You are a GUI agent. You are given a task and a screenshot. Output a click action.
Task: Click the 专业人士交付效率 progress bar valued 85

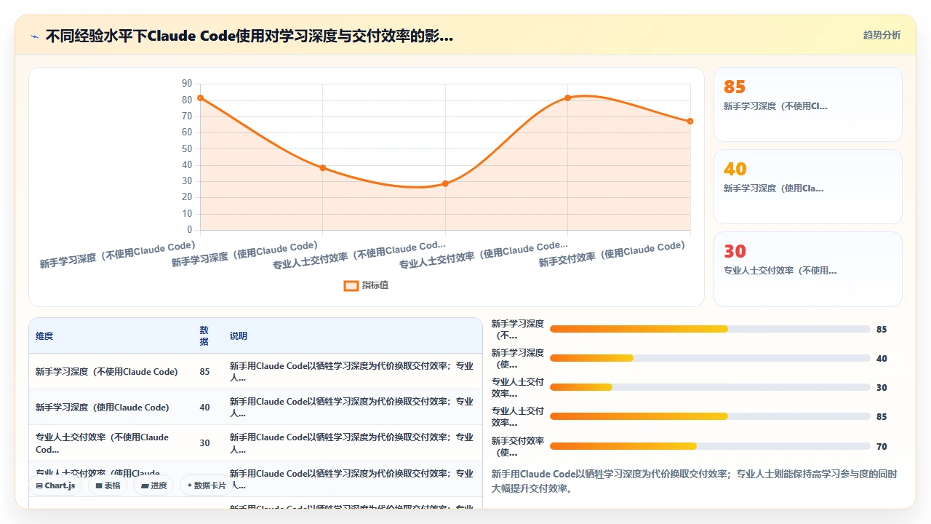click(710, 416)
